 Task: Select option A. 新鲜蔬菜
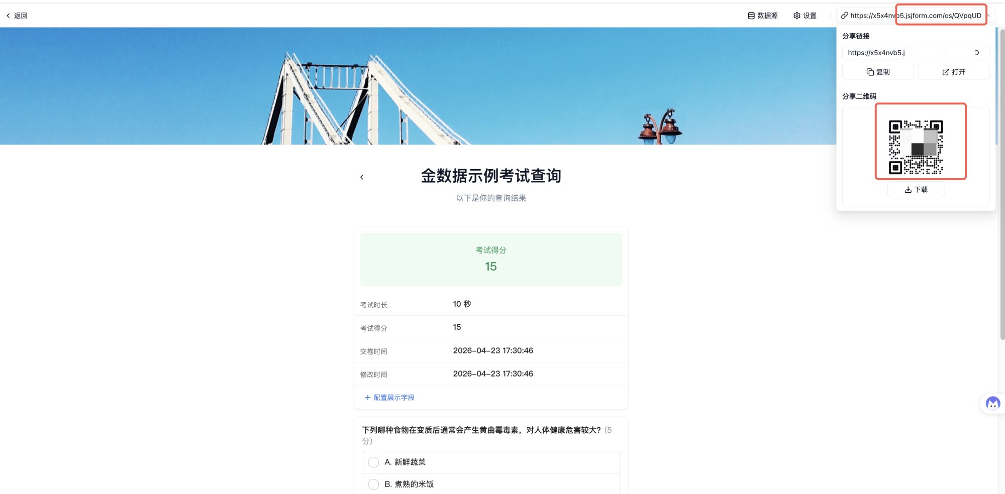(373, 462)
